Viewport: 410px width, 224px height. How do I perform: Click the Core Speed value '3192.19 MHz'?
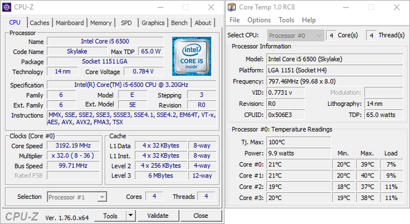pyautogui.click(x=73, y=145)
